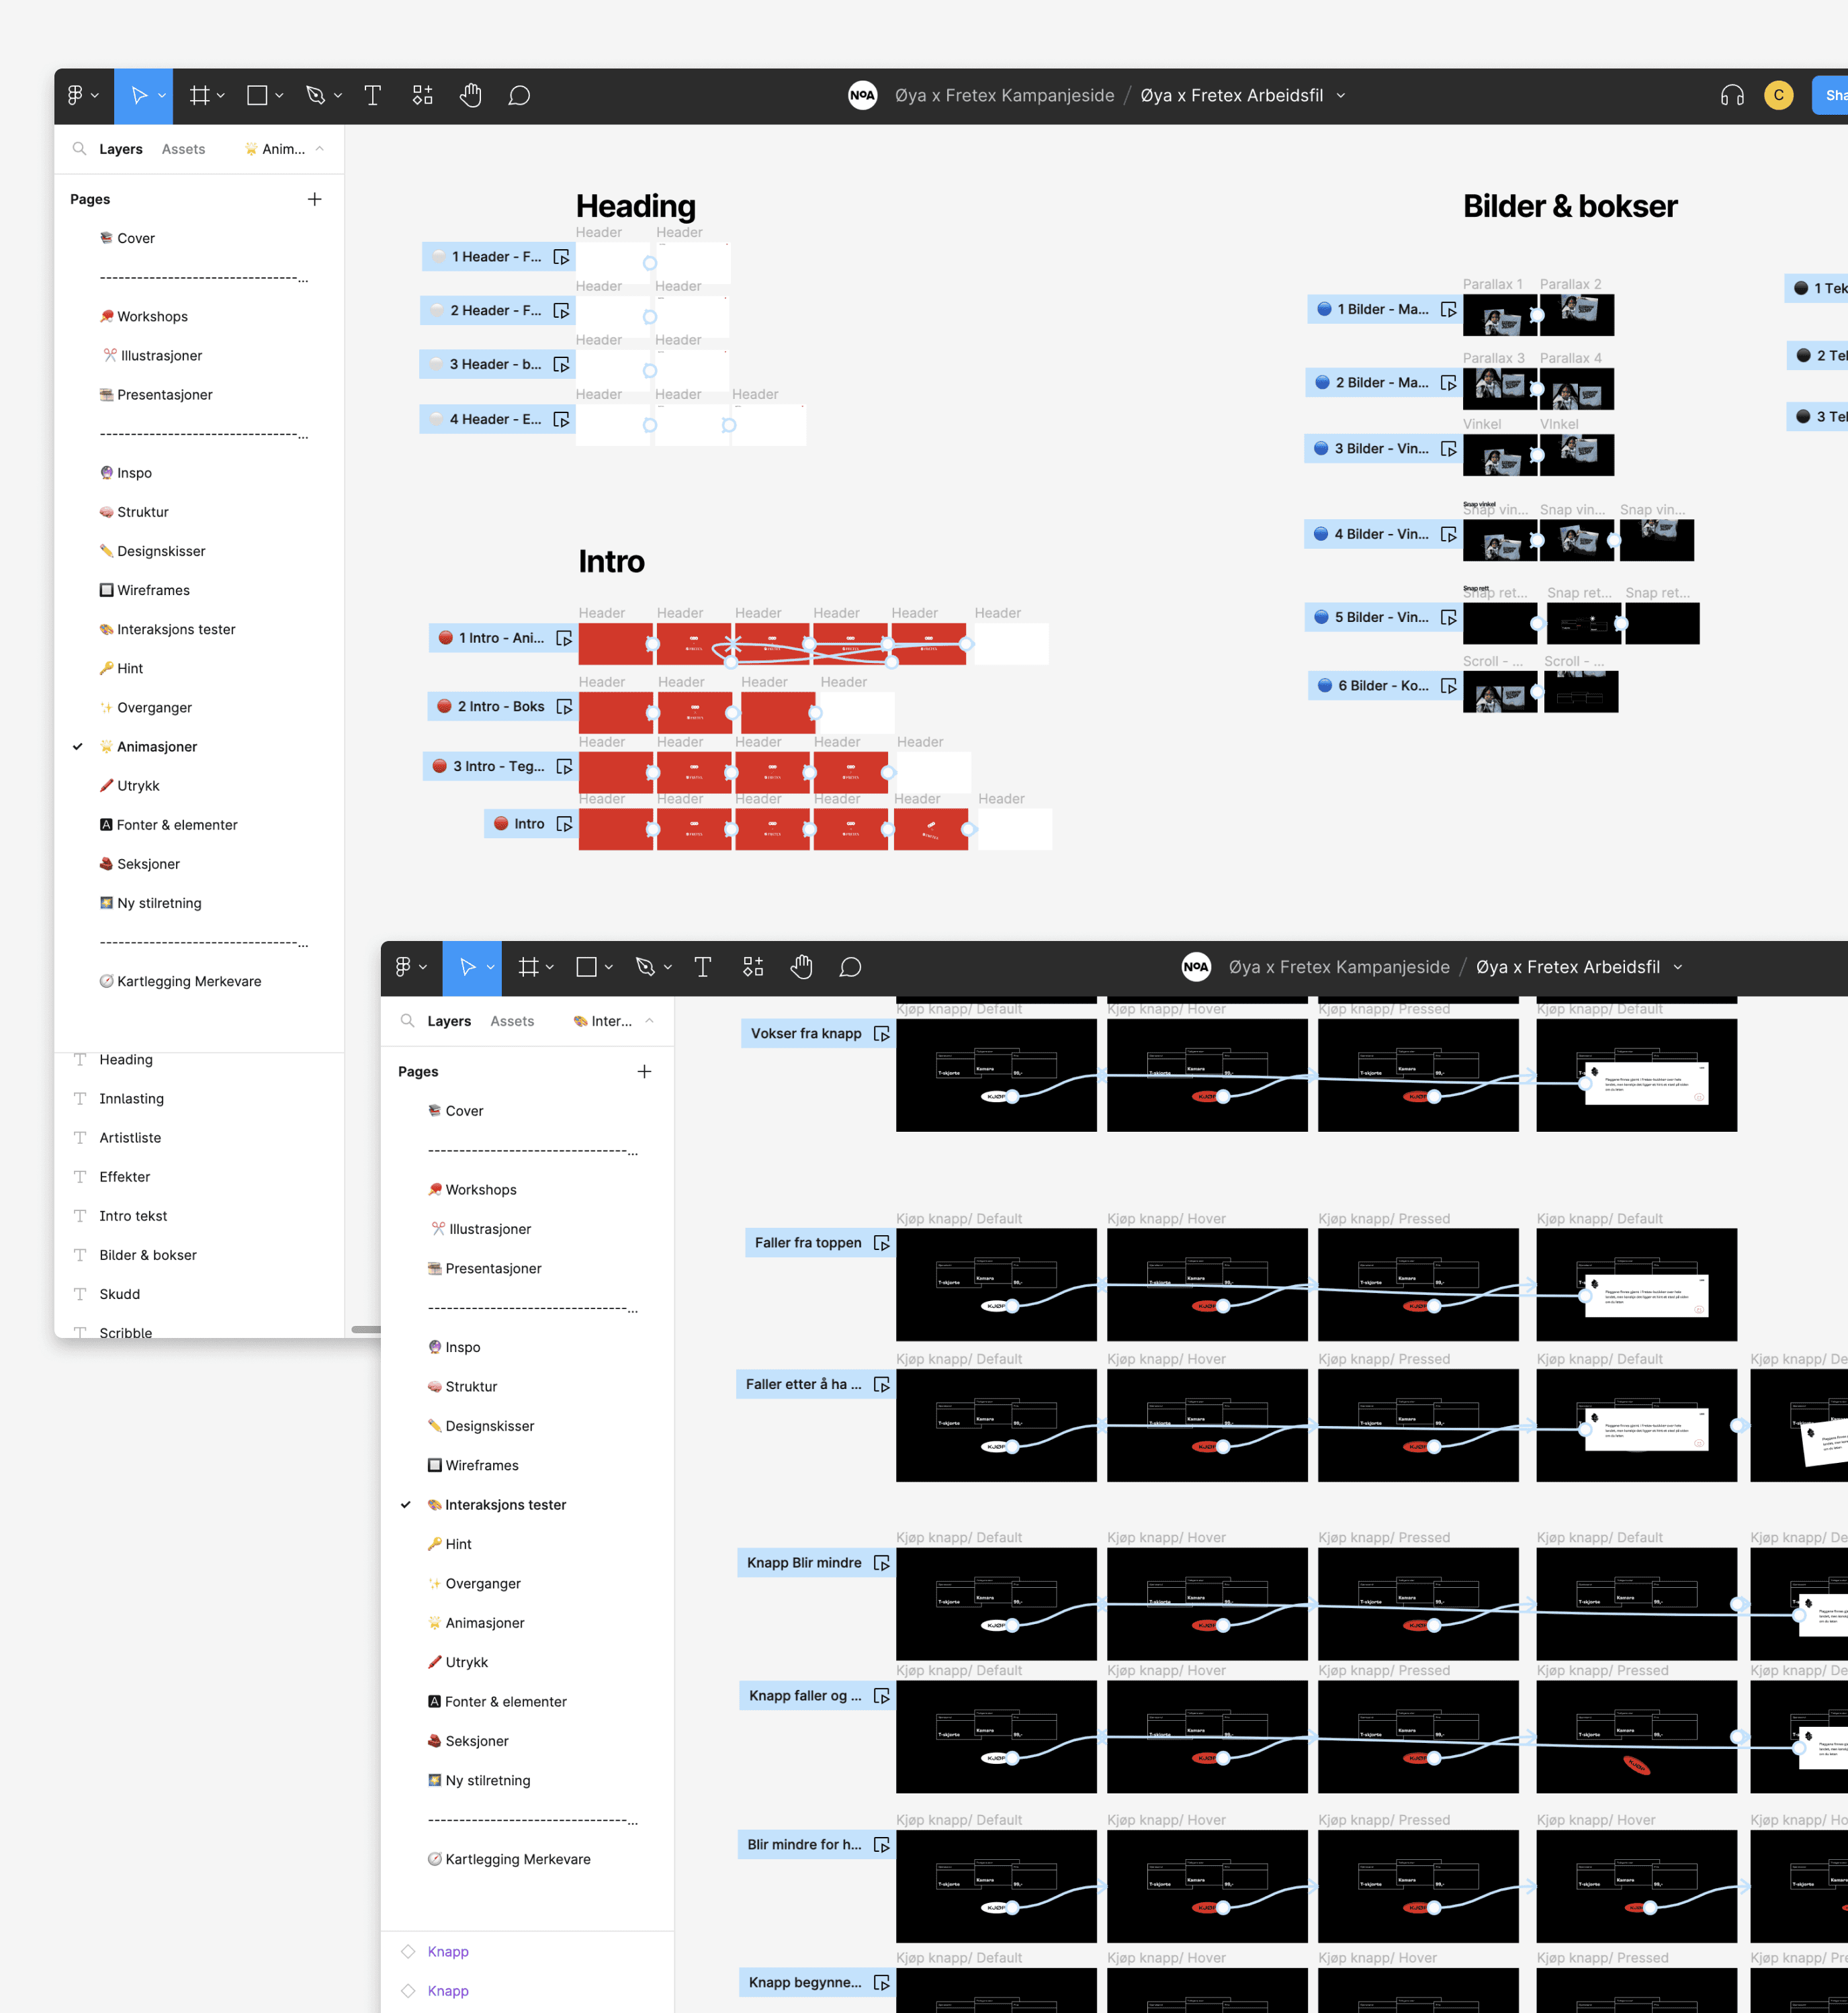Open Figma main menu in lower window
1848x2013 pixels.
pos(403,967)
